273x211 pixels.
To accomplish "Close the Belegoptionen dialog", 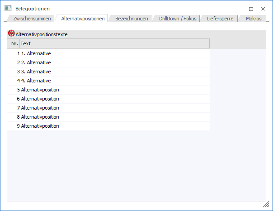I will click(263, 9).
